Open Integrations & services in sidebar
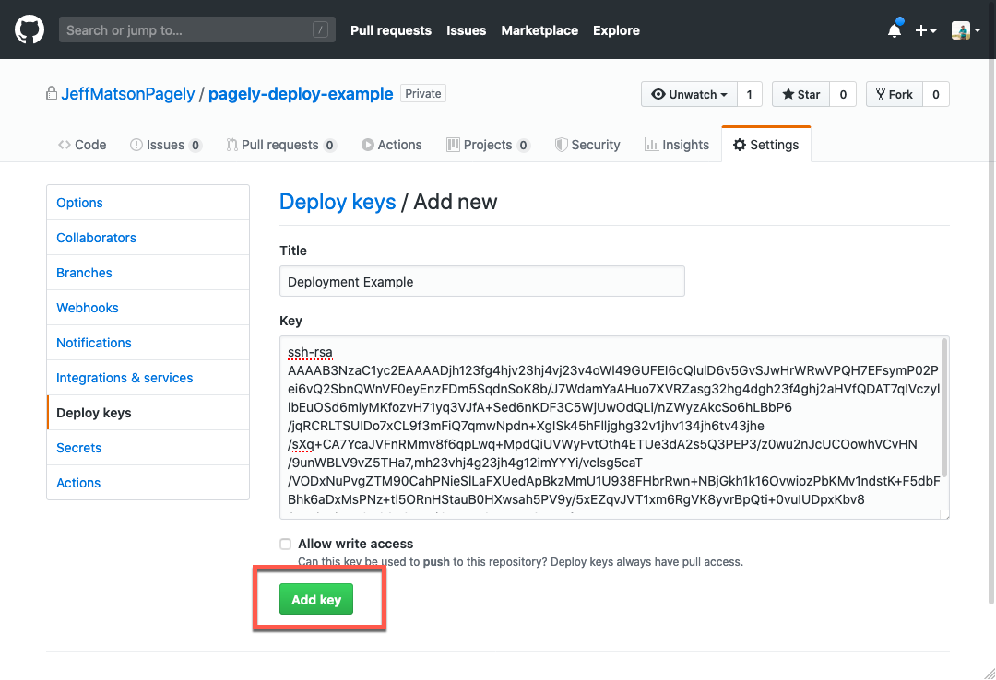The width and height of the screenshot is (996, 680). (148, 378)
